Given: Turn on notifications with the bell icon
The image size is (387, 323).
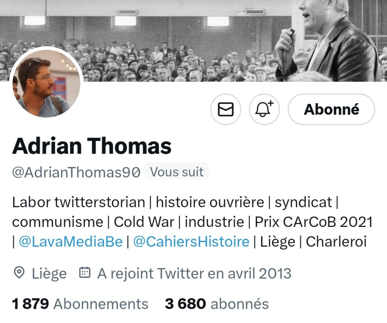Looking at the screenshot, I should click(264, 109).
